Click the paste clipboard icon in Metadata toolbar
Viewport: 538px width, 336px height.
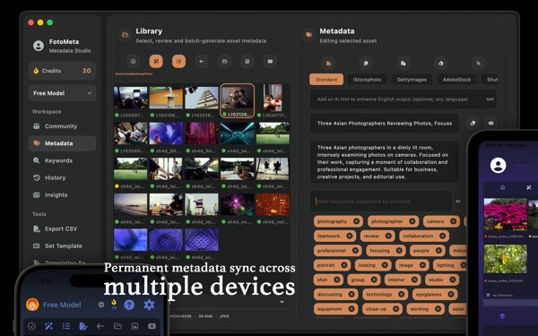click(403, 63)
